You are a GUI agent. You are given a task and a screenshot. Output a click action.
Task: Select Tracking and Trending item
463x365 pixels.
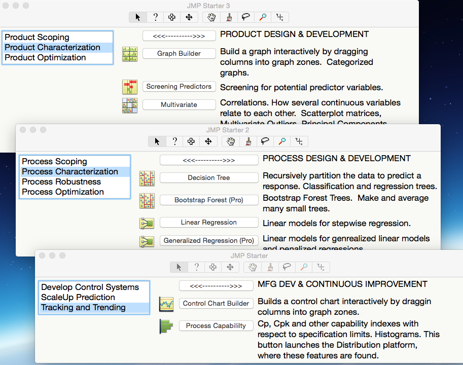[94, 307]
